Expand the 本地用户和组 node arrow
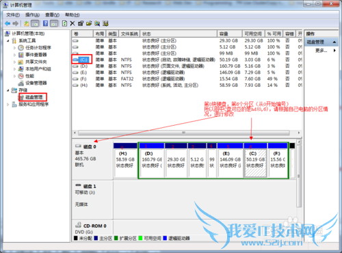The height and width of the screenshot is (253, 342). (14, 69)
